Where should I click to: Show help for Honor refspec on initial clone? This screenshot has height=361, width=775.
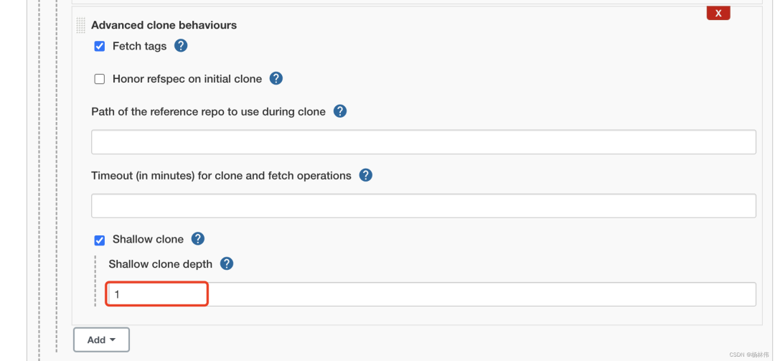point(276,79)
